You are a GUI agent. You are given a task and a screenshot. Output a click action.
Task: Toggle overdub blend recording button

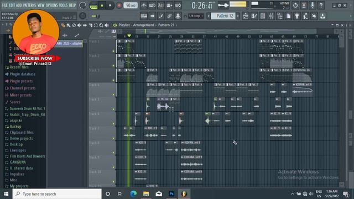click(169, 5)
